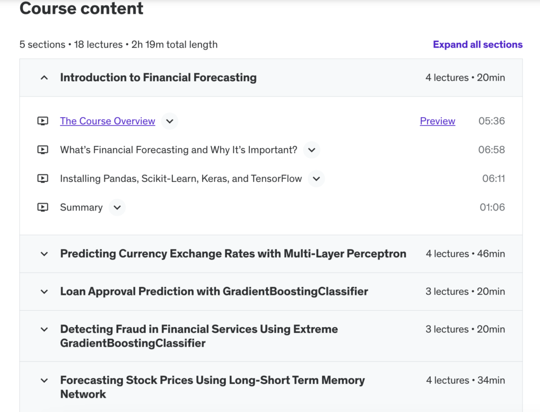
Task: Click video icon next to Summary lecture
Action: pos(43,207)
